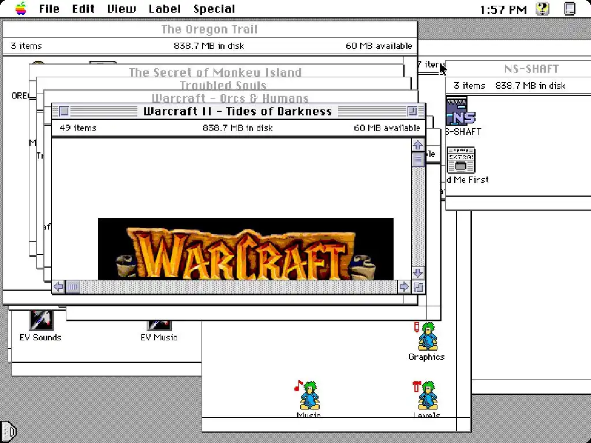Click the scroll up arrow in Warcraft II window

[418, 145]
